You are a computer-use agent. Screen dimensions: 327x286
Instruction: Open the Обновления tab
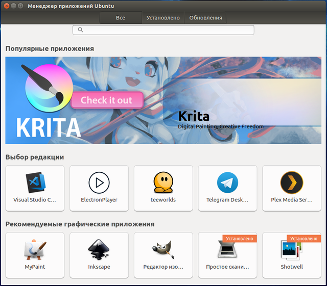click(205, 18)
